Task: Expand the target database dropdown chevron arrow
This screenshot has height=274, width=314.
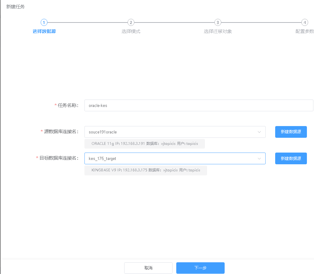Action: click(259, 158)
